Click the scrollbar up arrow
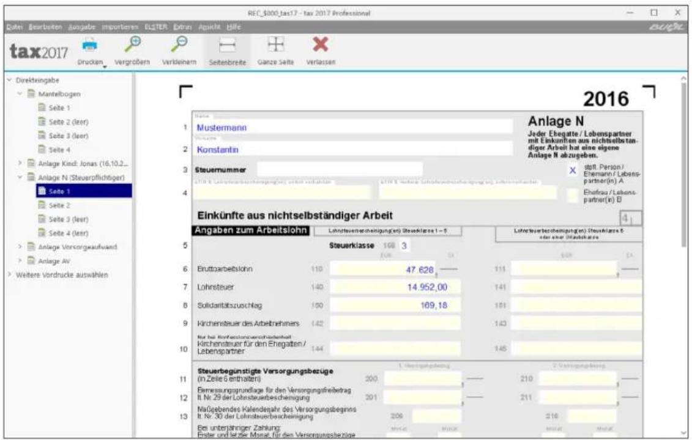Image resolution: width=692 pixels, height=440 pixels. tap(684, 78)
